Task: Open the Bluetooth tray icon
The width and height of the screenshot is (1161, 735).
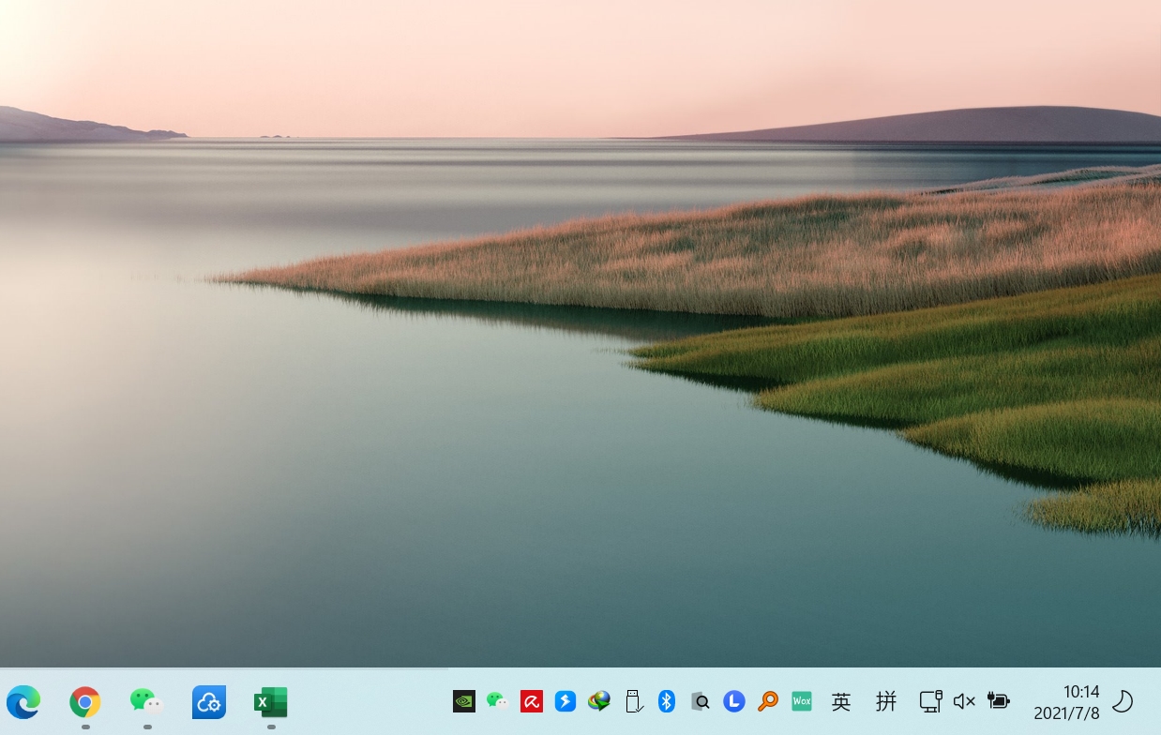Action: point(667,701)
